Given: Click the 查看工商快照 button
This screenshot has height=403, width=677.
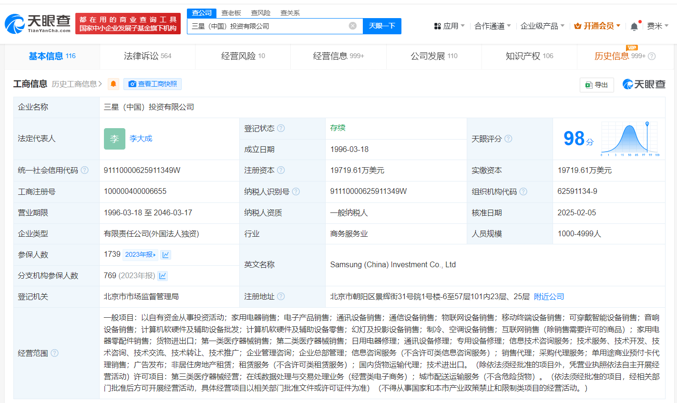Looking at the screenshot, I should coord(153,84).
